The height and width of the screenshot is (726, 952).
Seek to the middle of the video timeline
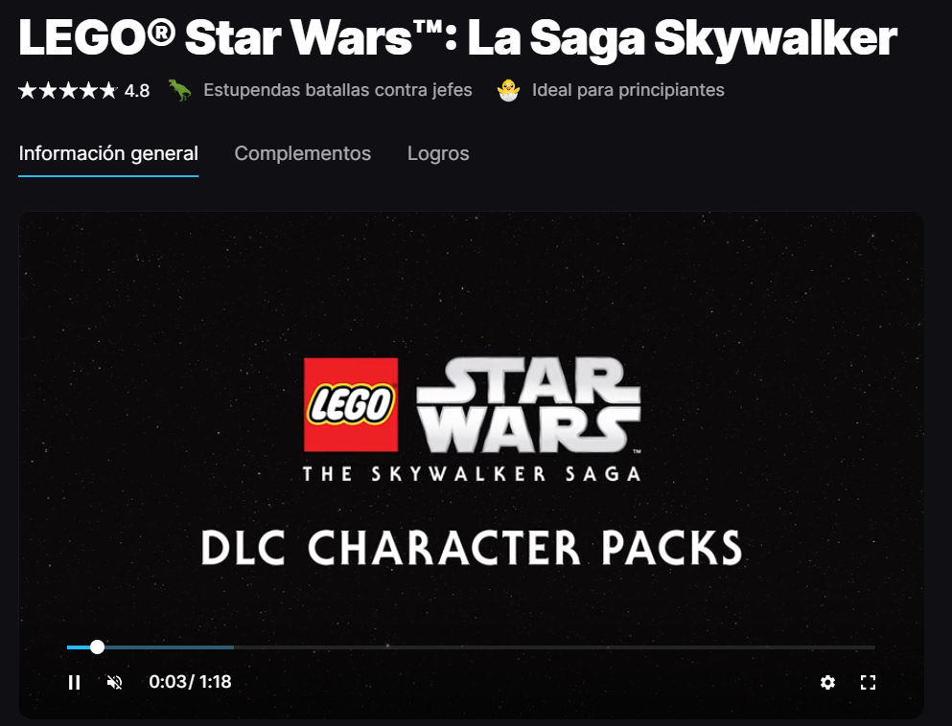coord(471,647)
